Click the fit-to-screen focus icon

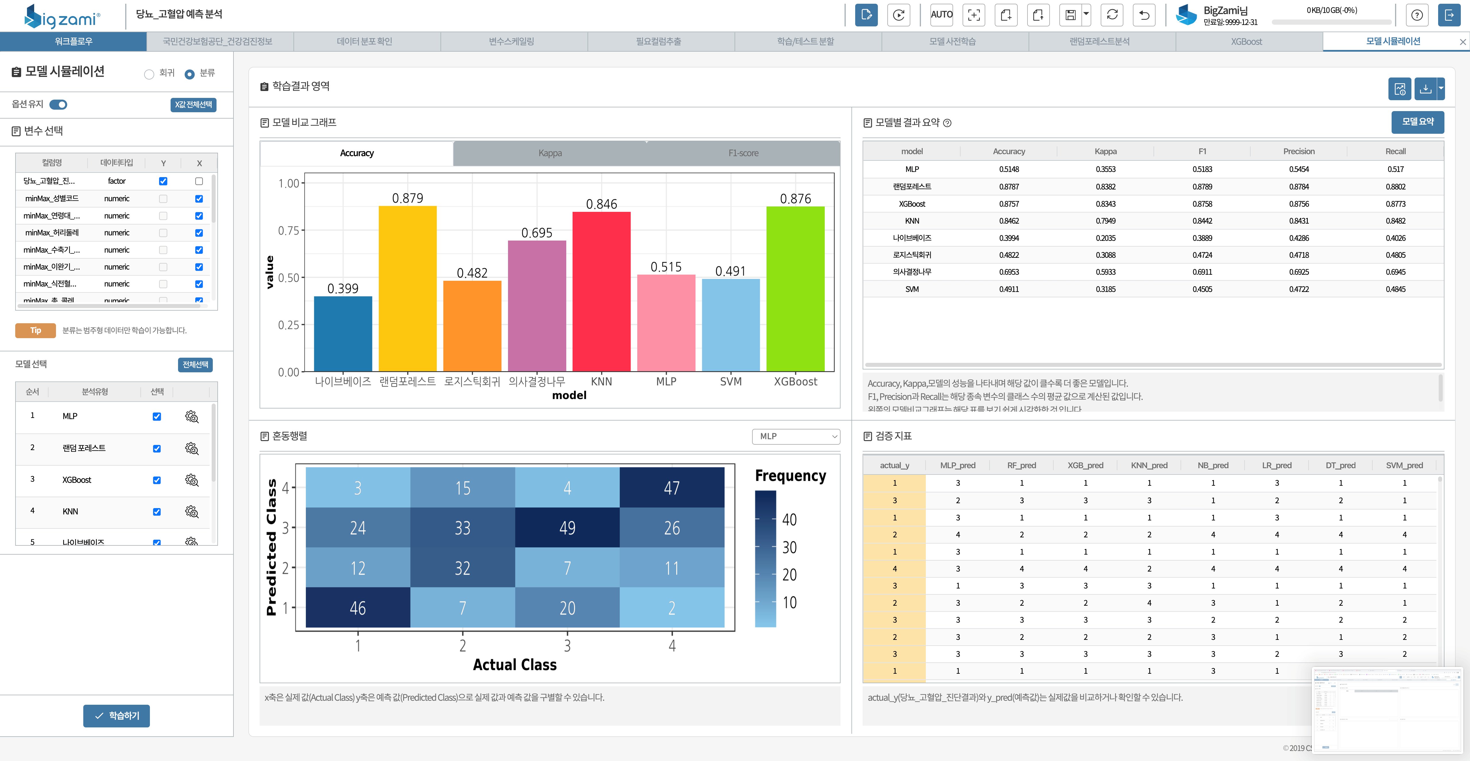pyautogui.click(x=973, y=15)
